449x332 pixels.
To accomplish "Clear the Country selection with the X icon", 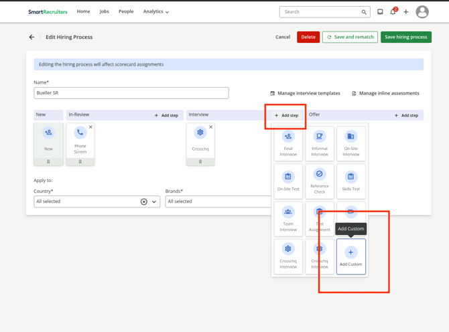I will [x=143, y=201].
